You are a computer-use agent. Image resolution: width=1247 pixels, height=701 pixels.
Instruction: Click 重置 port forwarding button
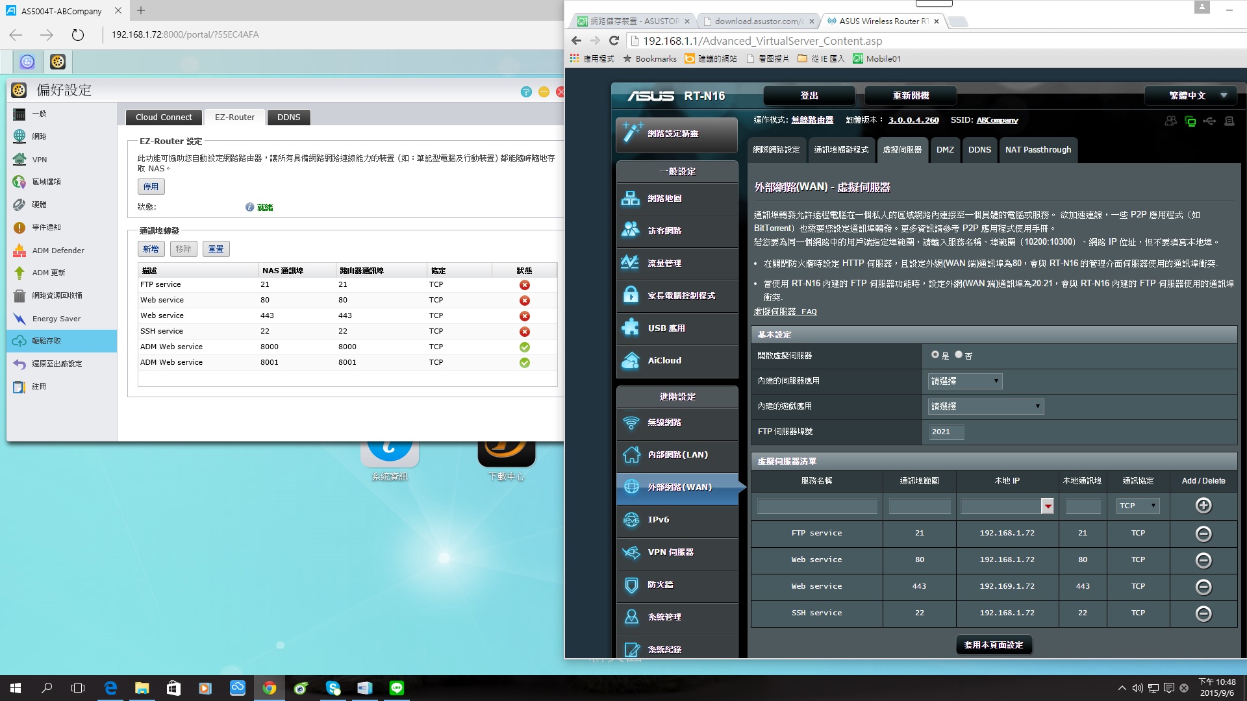click(216, 249)
